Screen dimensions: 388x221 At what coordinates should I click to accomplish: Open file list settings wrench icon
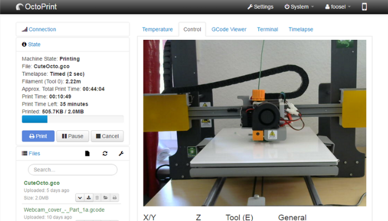click(x=121, y=154)
